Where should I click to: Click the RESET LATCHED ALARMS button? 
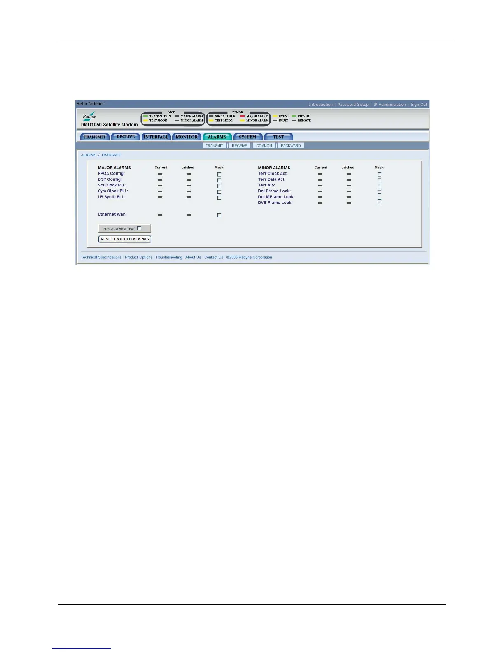pos(125,239)
